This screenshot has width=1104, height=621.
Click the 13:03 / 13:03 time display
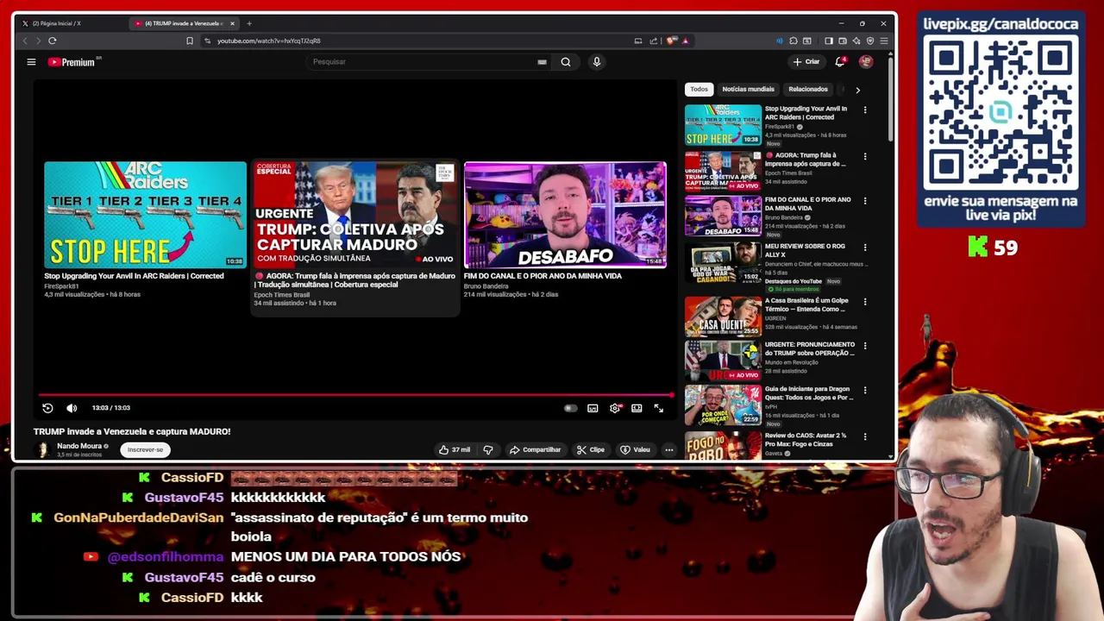[x=111, y=408]
